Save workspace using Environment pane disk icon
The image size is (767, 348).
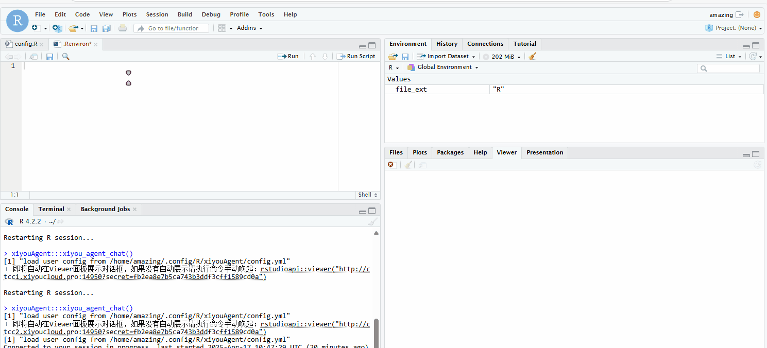pos(405,56)
